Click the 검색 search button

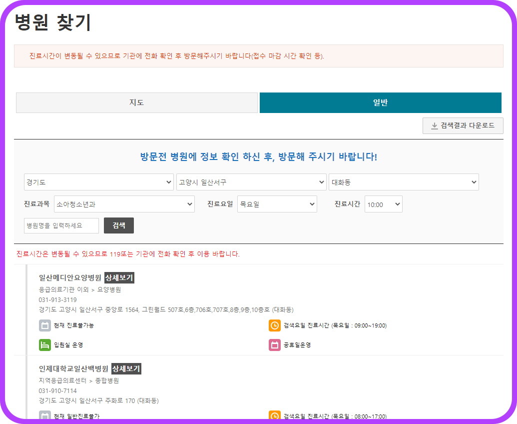119,225
